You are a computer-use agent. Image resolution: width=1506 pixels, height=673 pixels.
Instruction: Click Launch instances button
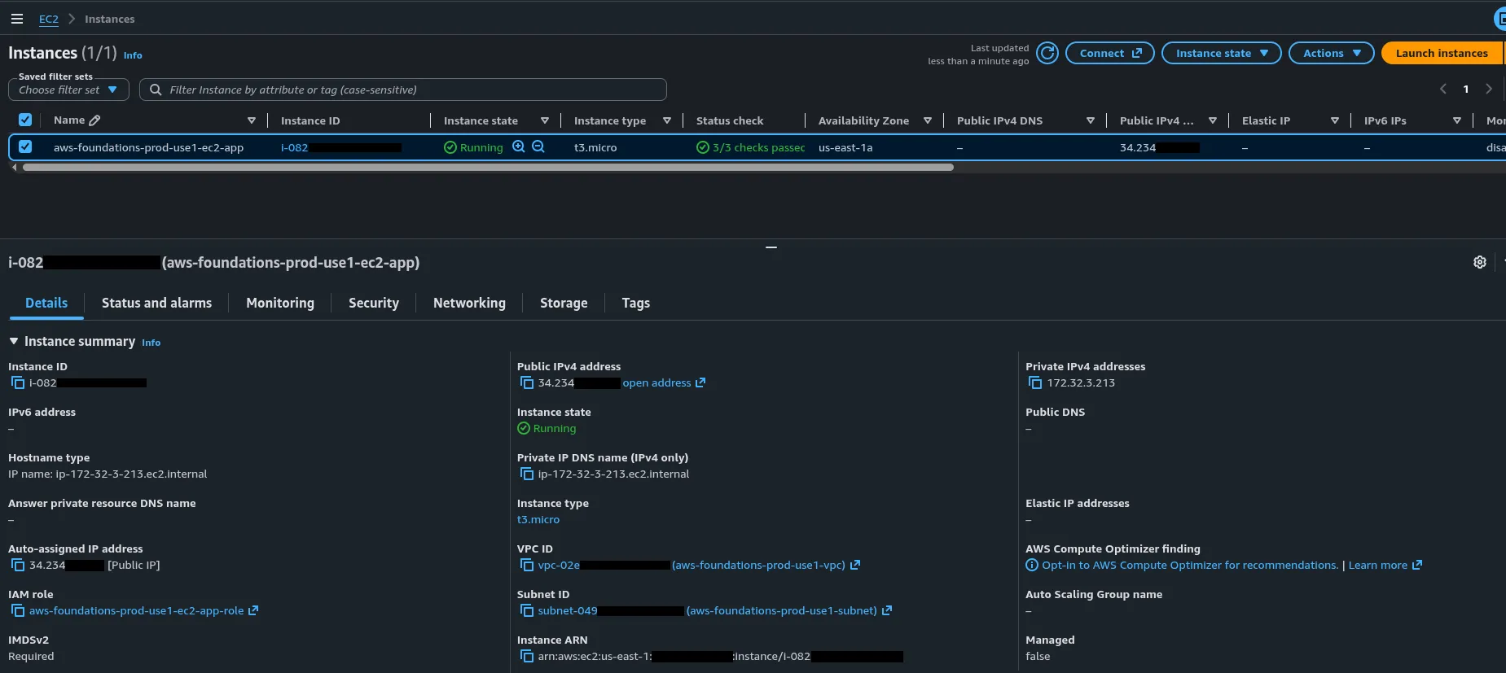1442,53
